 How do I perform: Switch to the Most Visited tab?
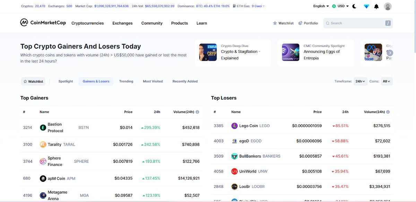pos(153,81)
